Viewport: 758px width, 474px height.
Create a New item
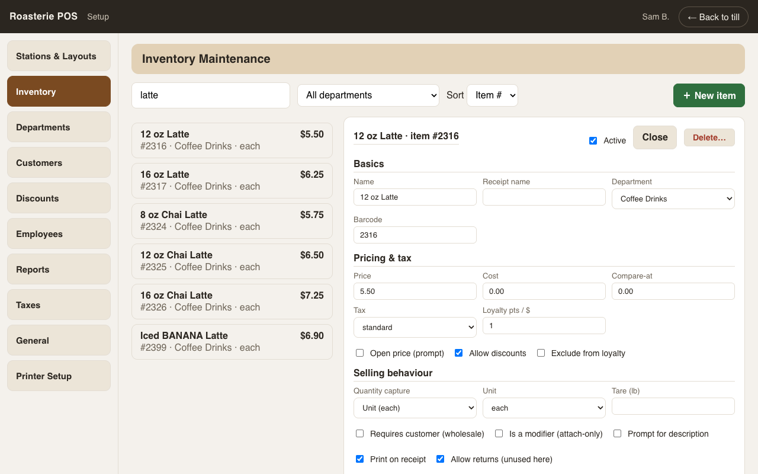(x=709, y=95)
